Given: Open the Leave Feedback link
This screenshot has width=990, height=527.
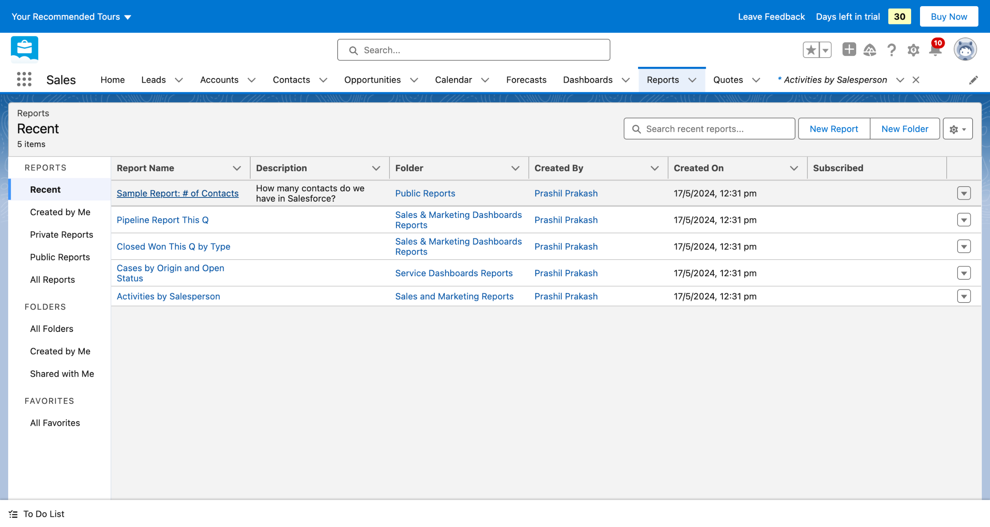Looking at the screenshot, I should [771, 17].
